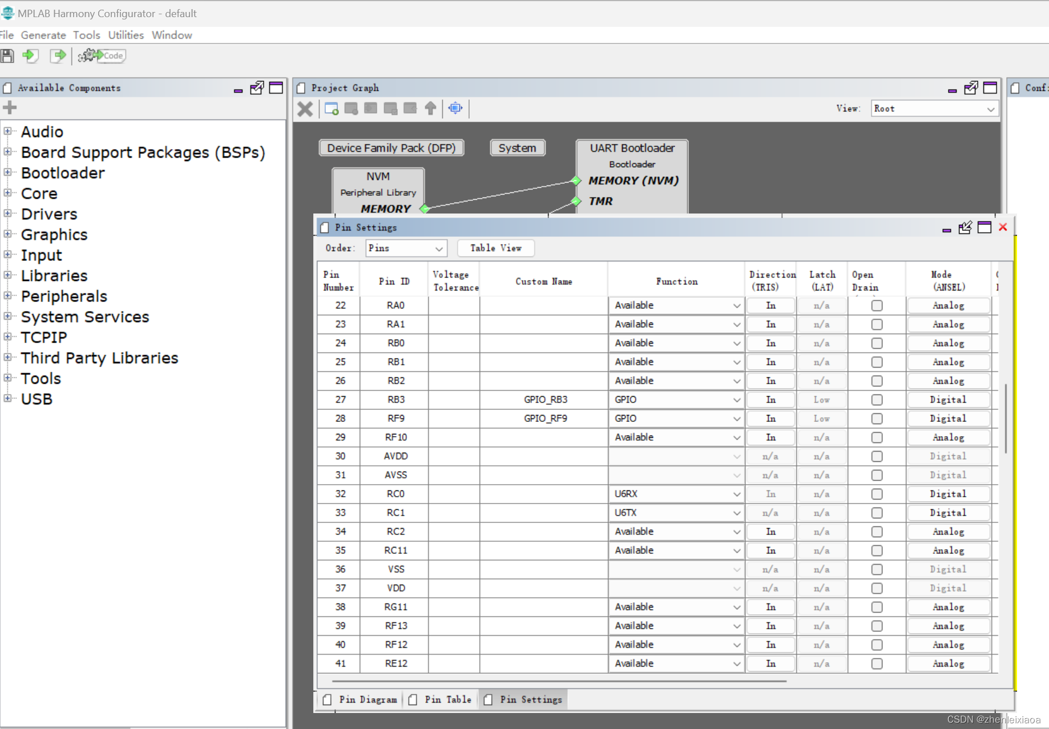Expand the USB tree node

tap(7, 398)
